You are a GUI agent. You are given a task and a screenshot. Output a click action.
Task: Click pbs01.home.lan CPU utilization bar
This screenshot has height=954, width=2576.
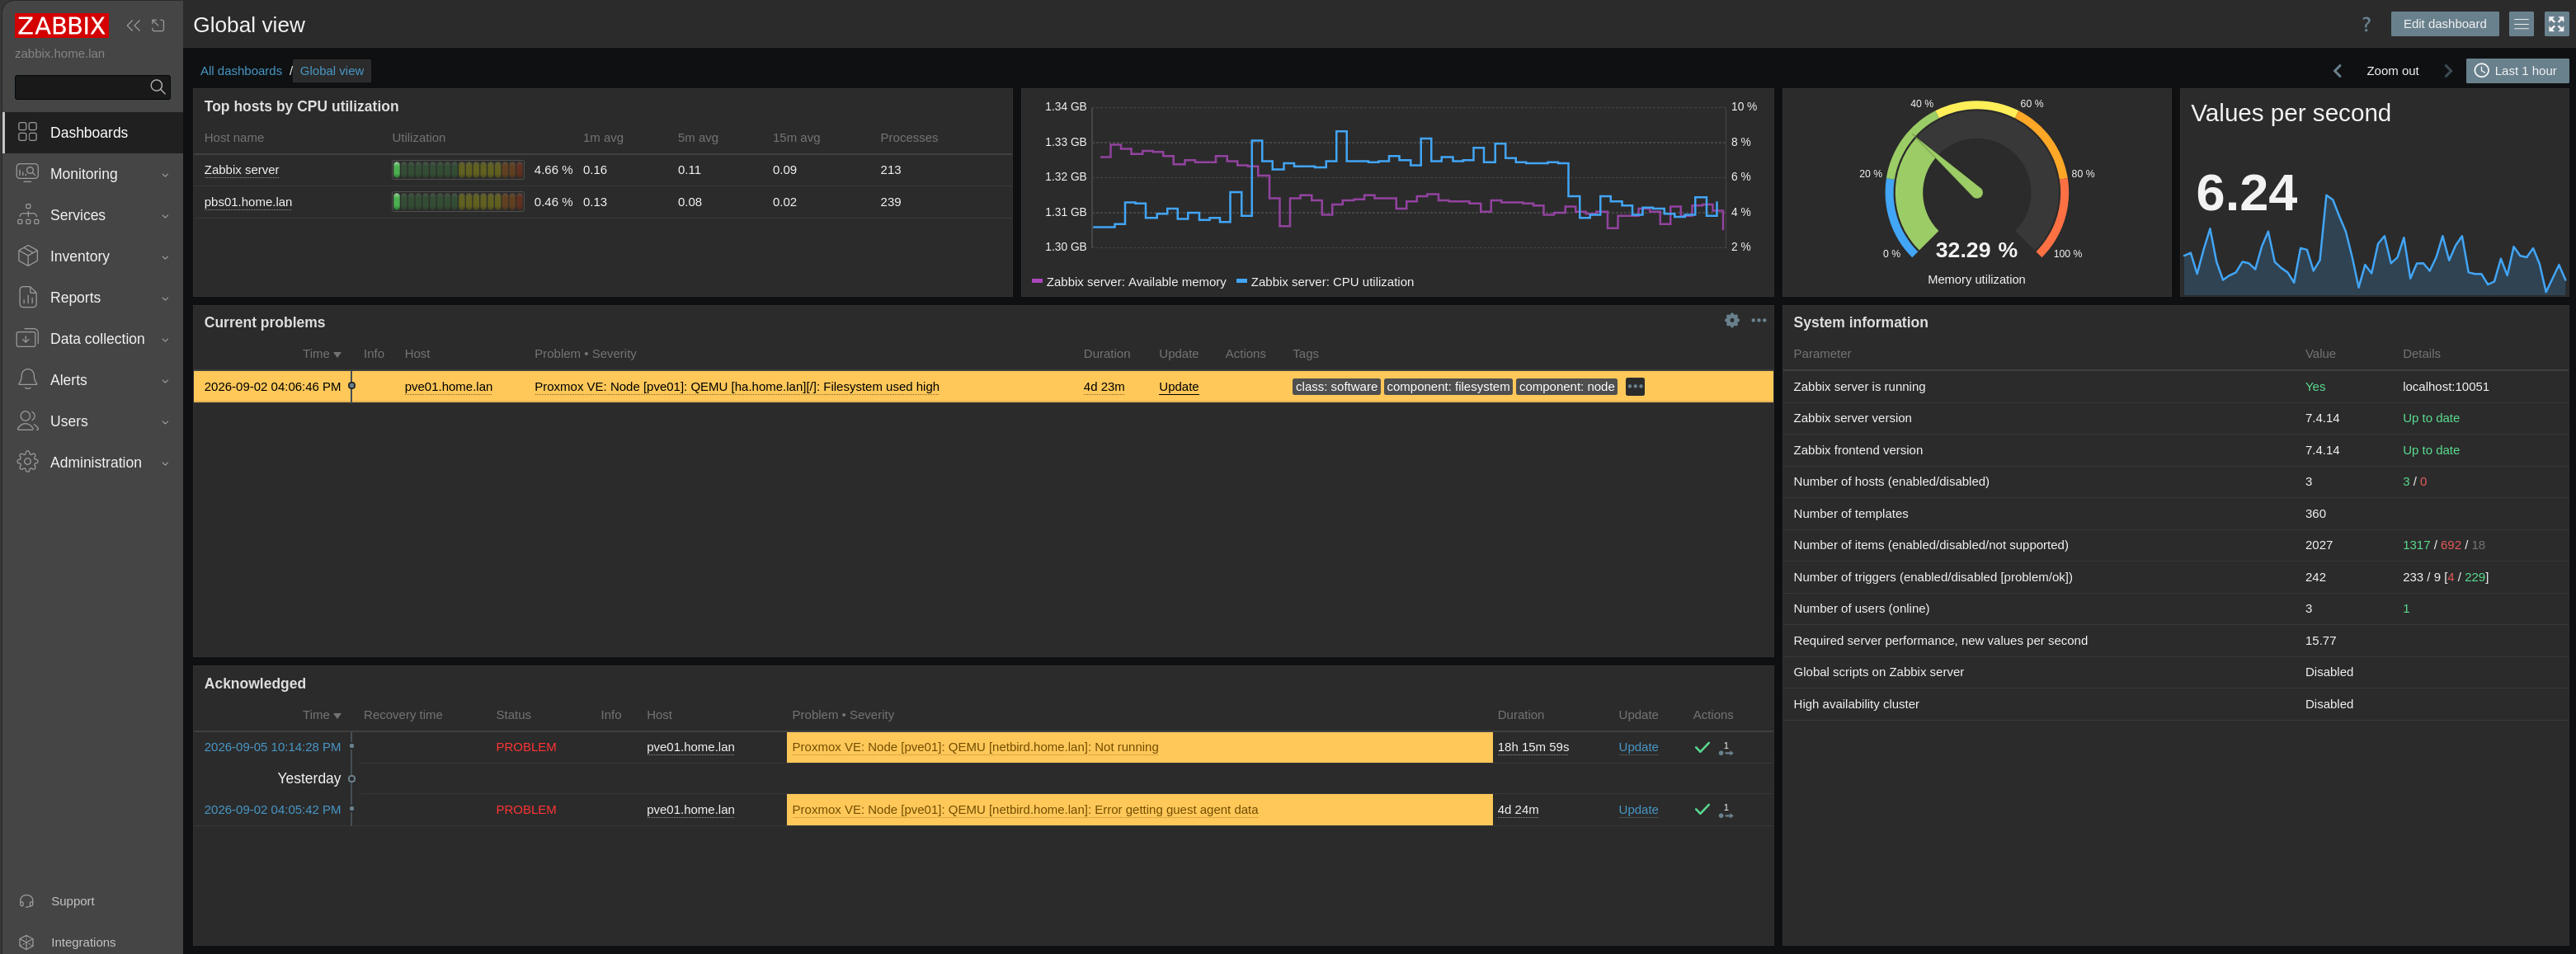[x=458, y=202]
